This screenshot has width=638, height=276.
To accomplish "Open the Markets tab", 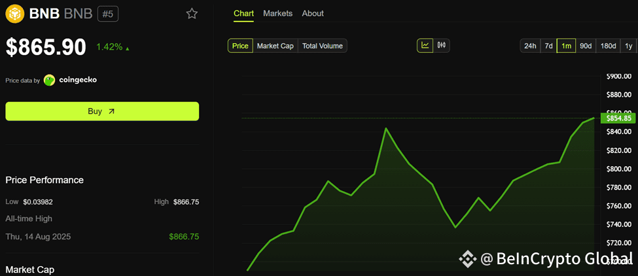I will [x=278, y=14].
